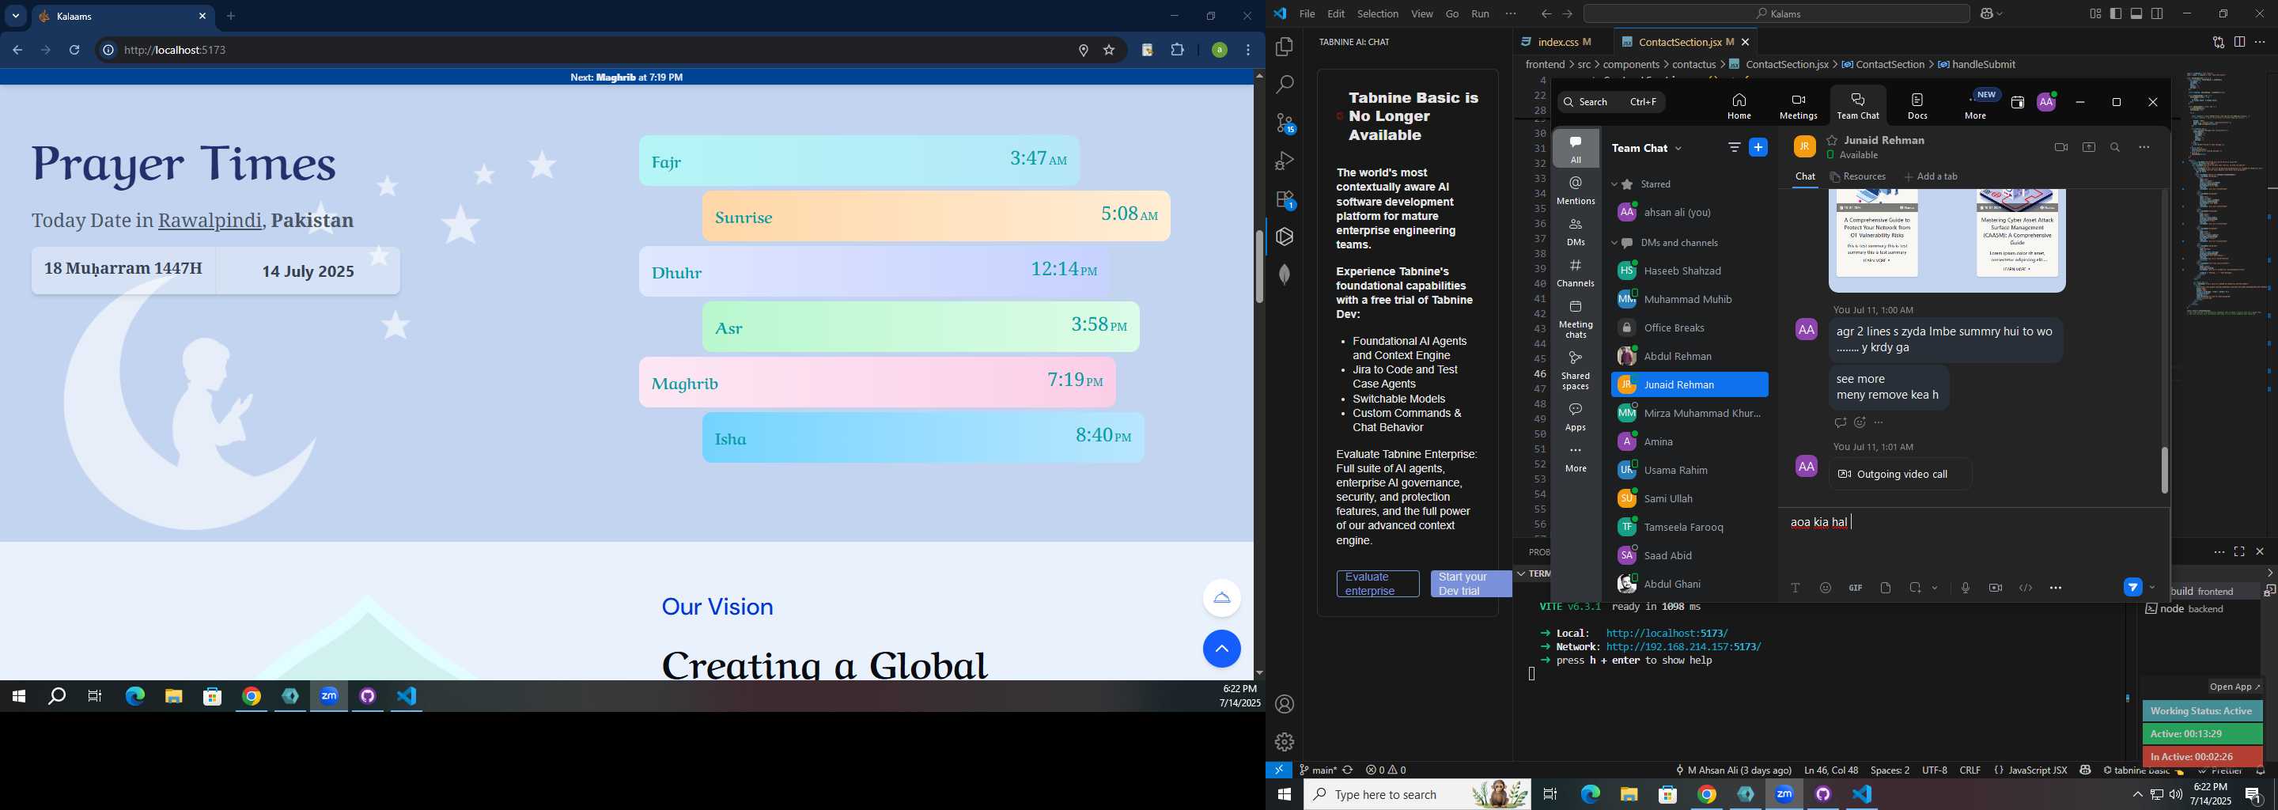Screen dimensions: 2278x810
Task: Click share screen icon in chat header
Action: pos(2089,148)
